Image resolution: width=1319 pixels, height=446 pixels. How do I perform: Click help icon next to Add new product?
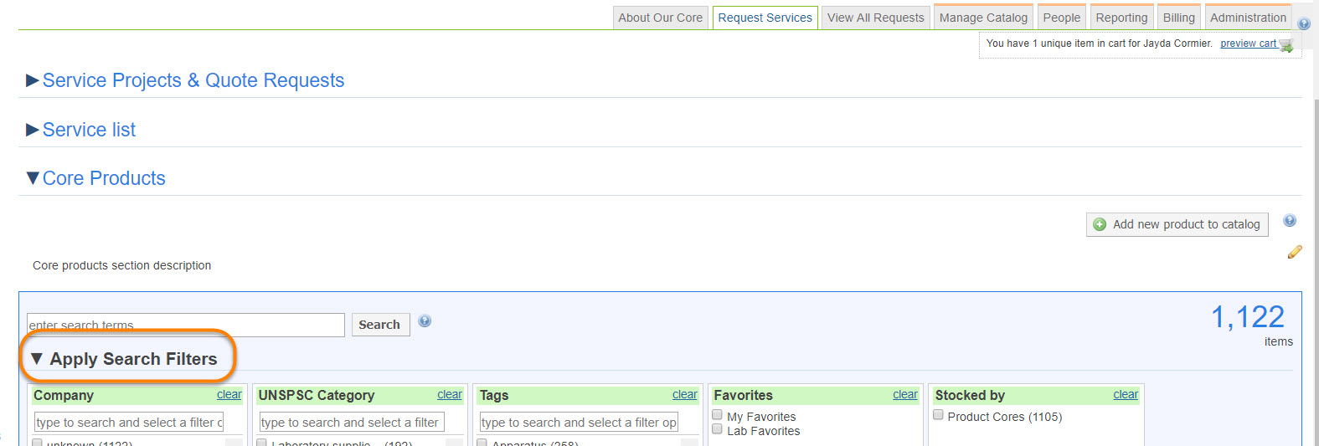pos(1290,221)
